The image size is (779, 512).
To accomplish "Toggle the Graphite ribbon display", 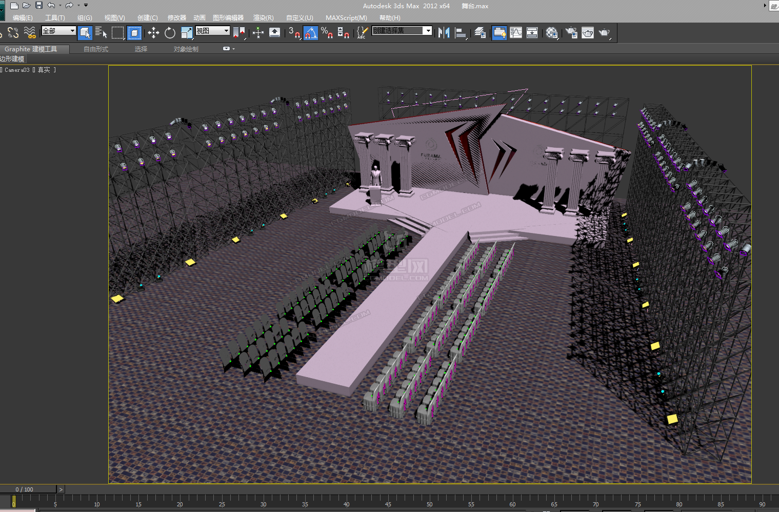I will point(499,33).
